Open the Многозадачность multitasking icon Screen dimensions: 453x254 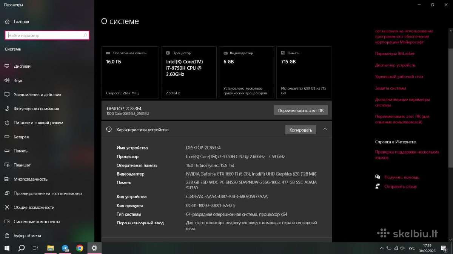7,179
